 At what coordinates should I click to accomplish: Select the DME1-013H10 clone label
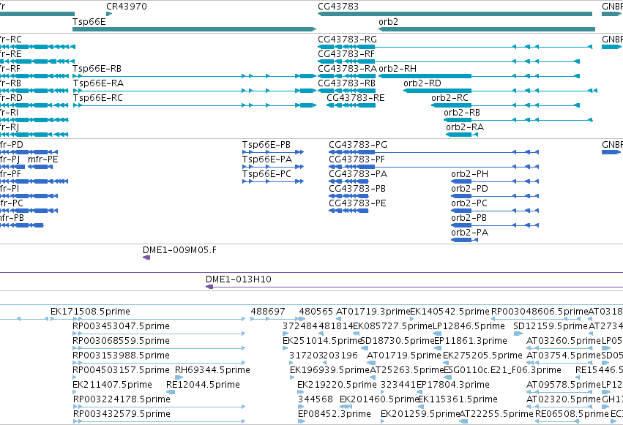click(x=239, y=279)
